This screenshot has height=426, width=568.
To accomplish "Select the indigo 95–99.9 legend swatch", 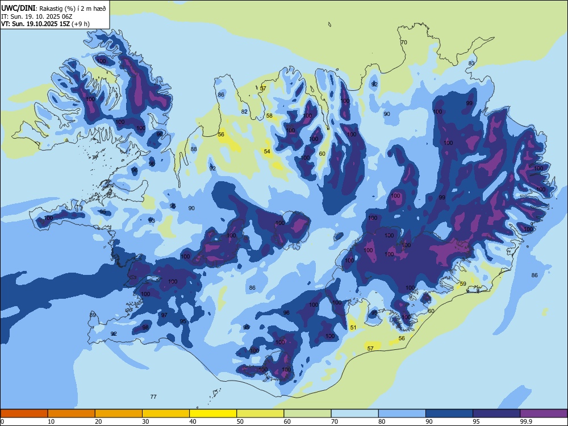I will (x=496, y=414).
